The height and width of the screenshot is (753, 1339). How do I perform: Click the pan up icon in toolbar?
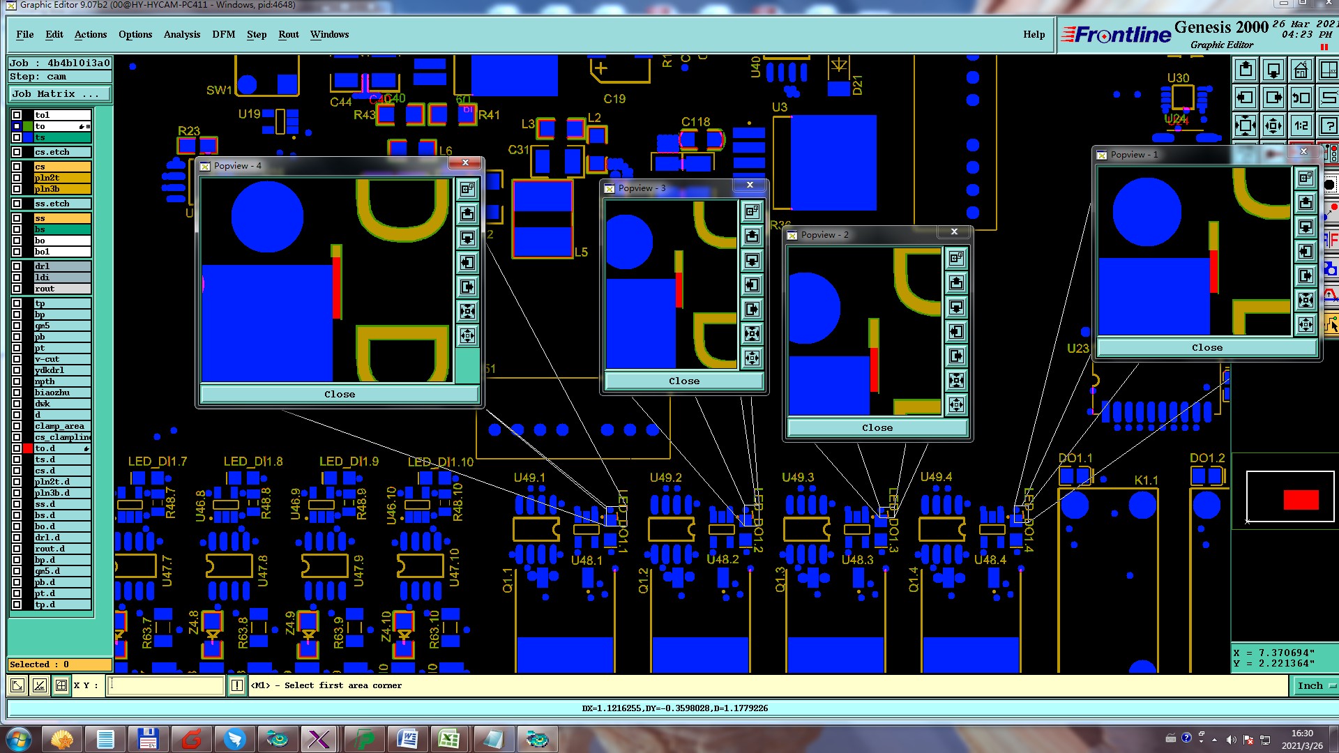(1246, 70)
